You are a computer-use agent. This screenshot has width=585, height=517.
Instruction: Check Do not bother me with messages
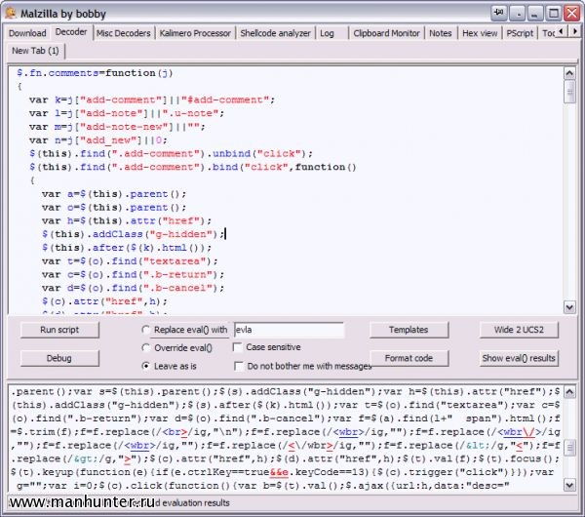(x=237, y=366)
